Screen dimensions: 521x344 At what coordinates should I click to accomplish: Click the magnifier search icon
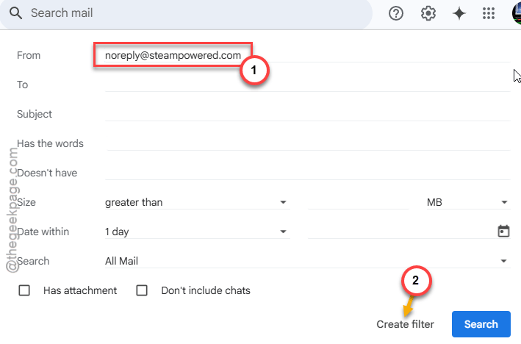click(15, 13)
